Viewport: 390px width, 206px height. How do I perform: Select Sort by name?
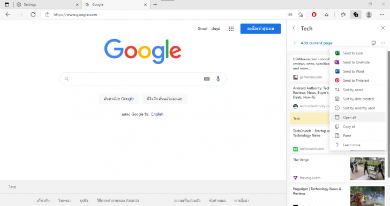pos(358,90)
